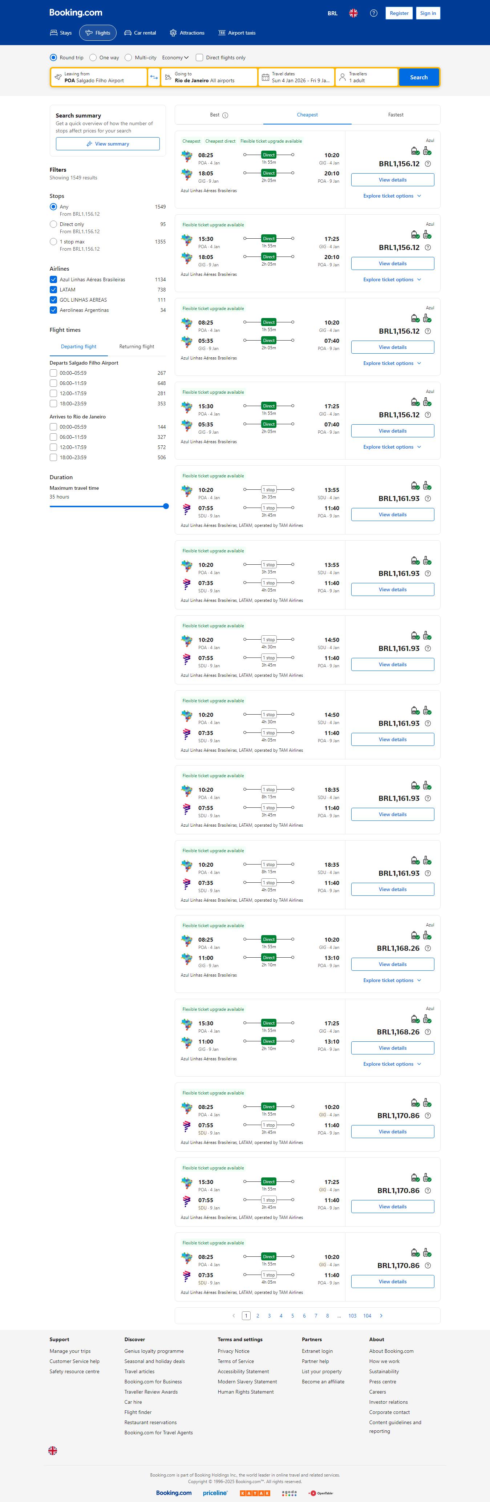Open the Travellers 1 adult selector
The height and width of the screenshot is (1502, 490).
point(367,78)
